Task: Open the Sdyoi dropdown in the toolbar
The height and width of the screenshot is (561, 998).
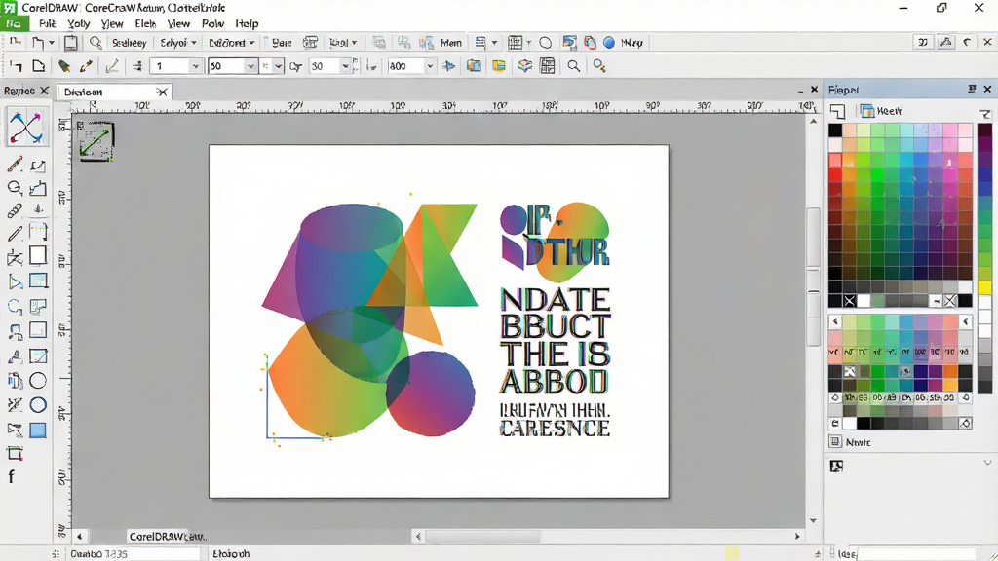Action: click(177, 43)
